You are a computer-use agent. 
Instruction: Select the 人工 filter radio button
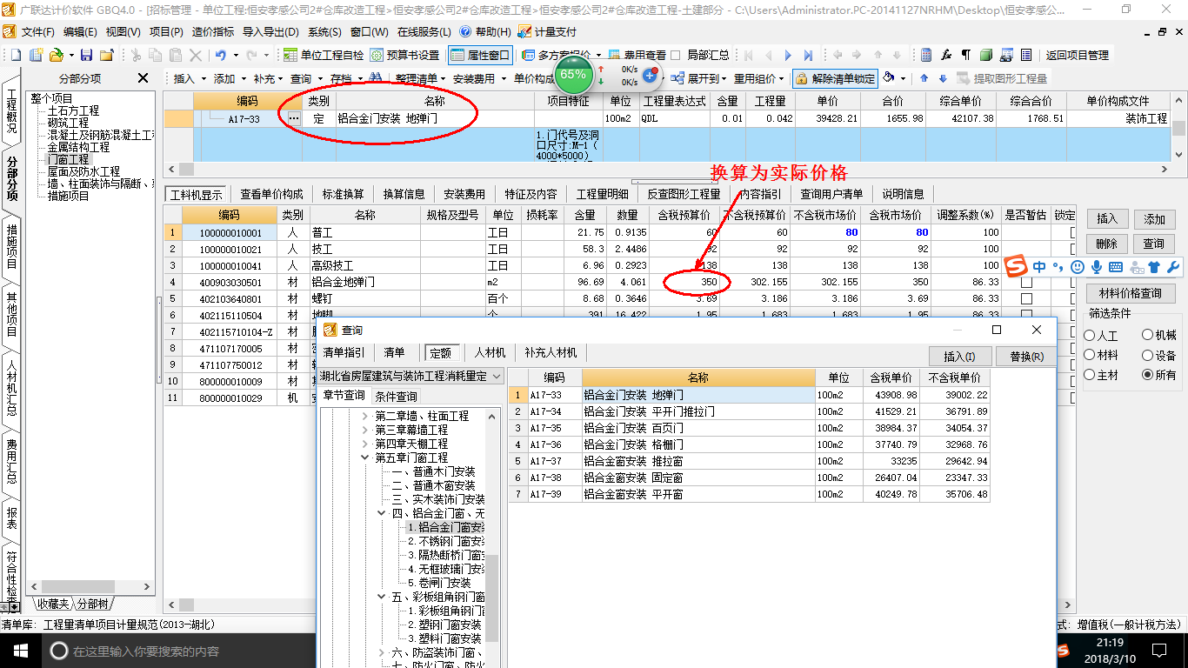click(x=1090, y=335)
